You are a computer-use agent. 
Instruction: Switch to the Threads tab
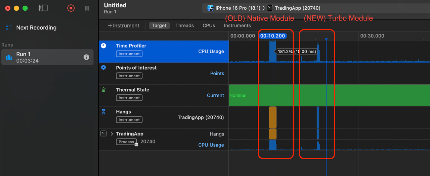184,25
